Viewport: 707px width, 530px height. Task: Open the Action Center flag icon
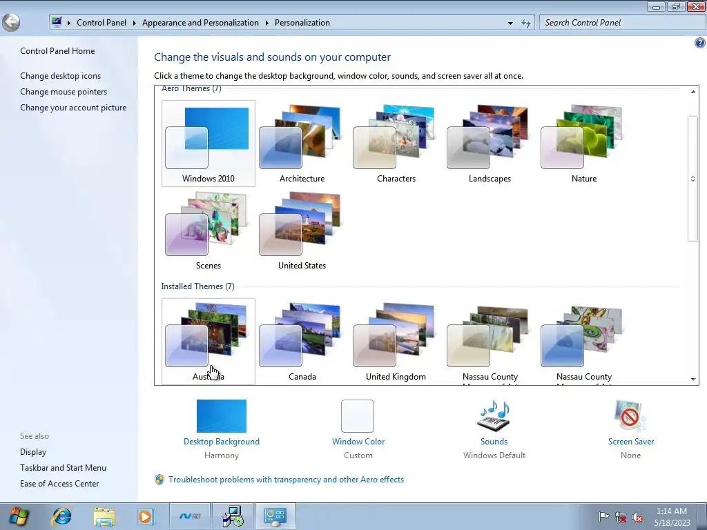click(603, 517)
